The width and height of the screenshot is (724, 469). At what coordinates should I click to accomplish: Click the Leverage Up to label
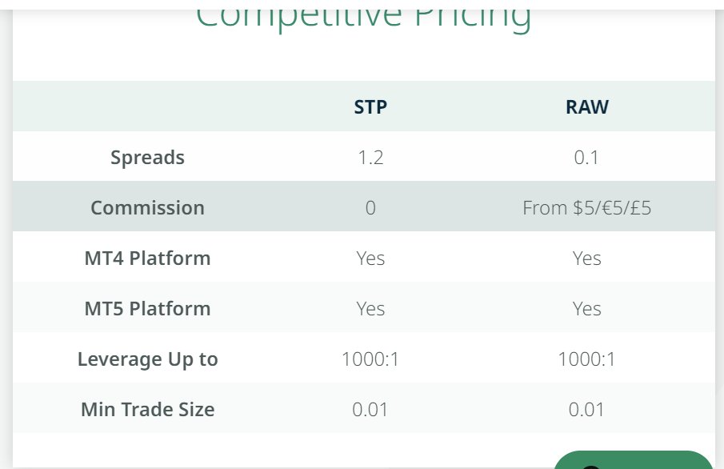[x=147, y=359]
